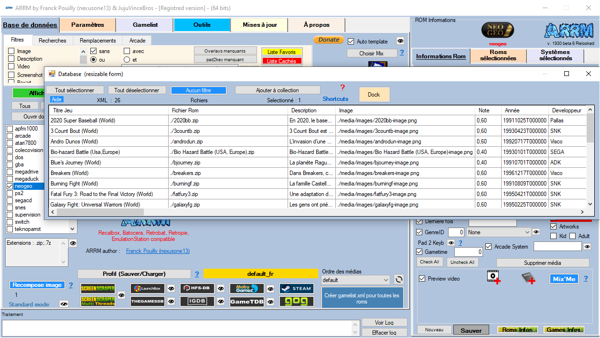The image size is (600, 338).
Task: Open the Franck Pouilly author link
Action: (x=158, y=251)
